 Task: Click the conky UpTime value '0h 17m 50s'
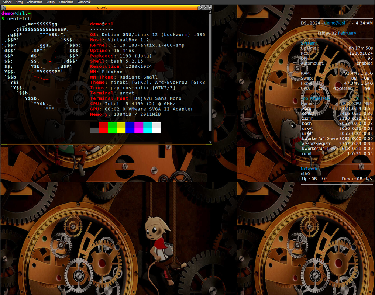pos(361,48)
